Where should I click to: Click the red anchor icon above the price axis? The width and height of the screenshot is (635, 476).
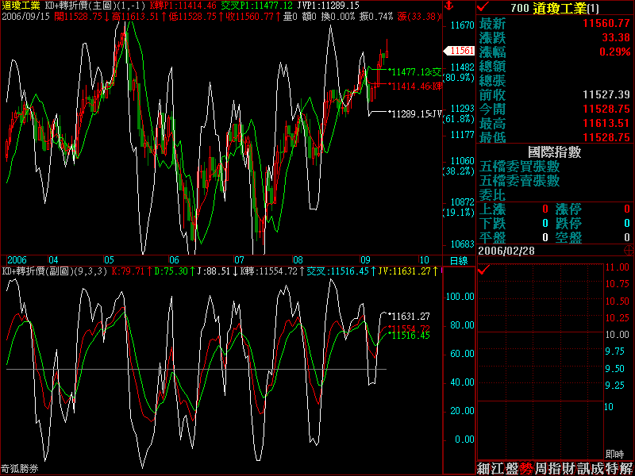pyautogui.click(x=448, y=6)
